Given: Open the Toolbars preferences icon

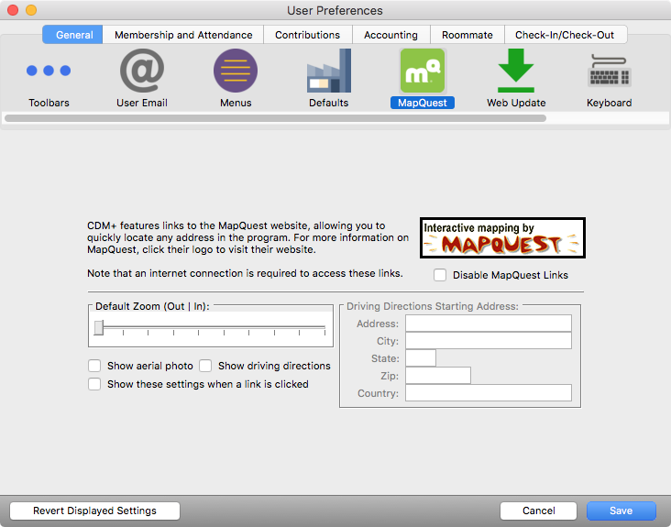Looking at the screenshot, I should coord(49,71).
